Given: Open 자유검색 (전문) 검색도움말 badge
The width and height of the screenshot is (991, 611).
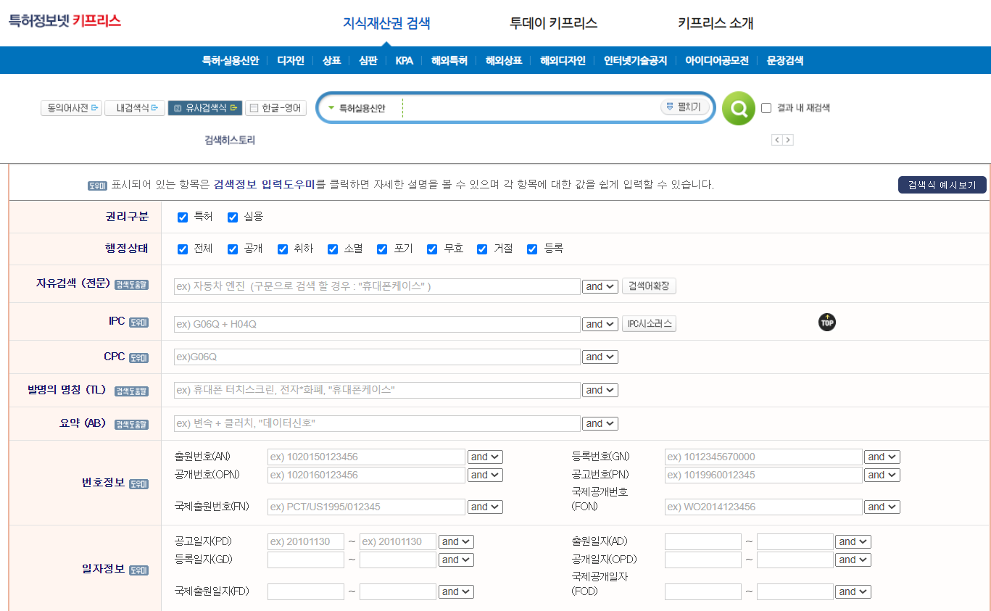Looking at the screenshot, I should [x=131, y=285].
